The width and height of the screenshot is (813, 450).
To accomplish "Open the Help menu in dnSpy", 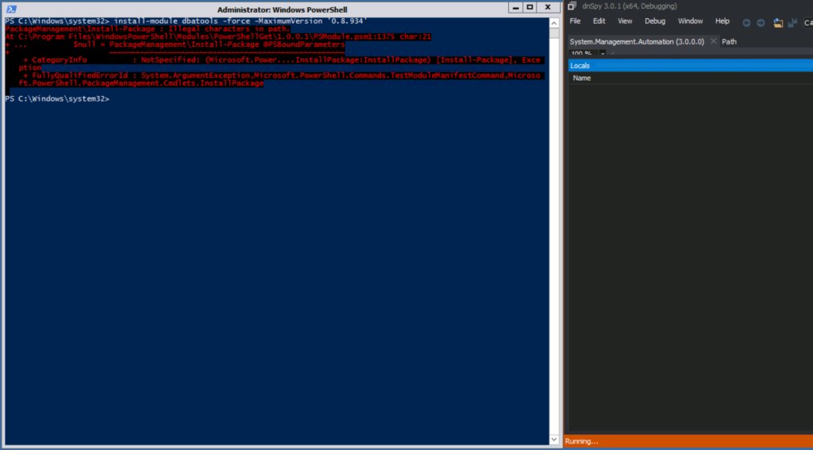I will coord(722,21).
